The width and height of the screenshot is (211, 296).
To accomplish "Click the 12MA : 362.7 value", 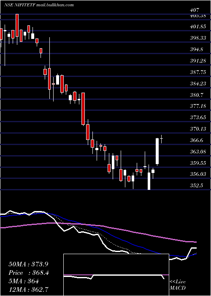I will click(28, 290).
